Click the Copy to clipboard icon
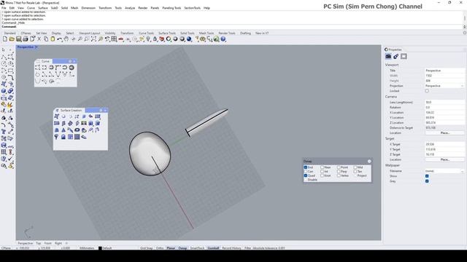Screen dimensions: 467x262 pyautogui.click(x=46, y=39)
